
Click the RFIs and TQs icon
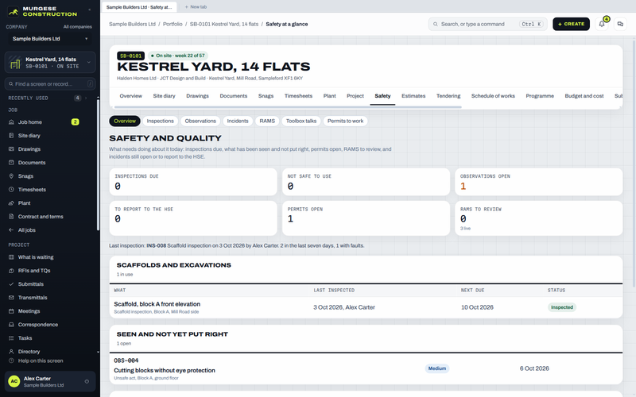click(11, 271)
